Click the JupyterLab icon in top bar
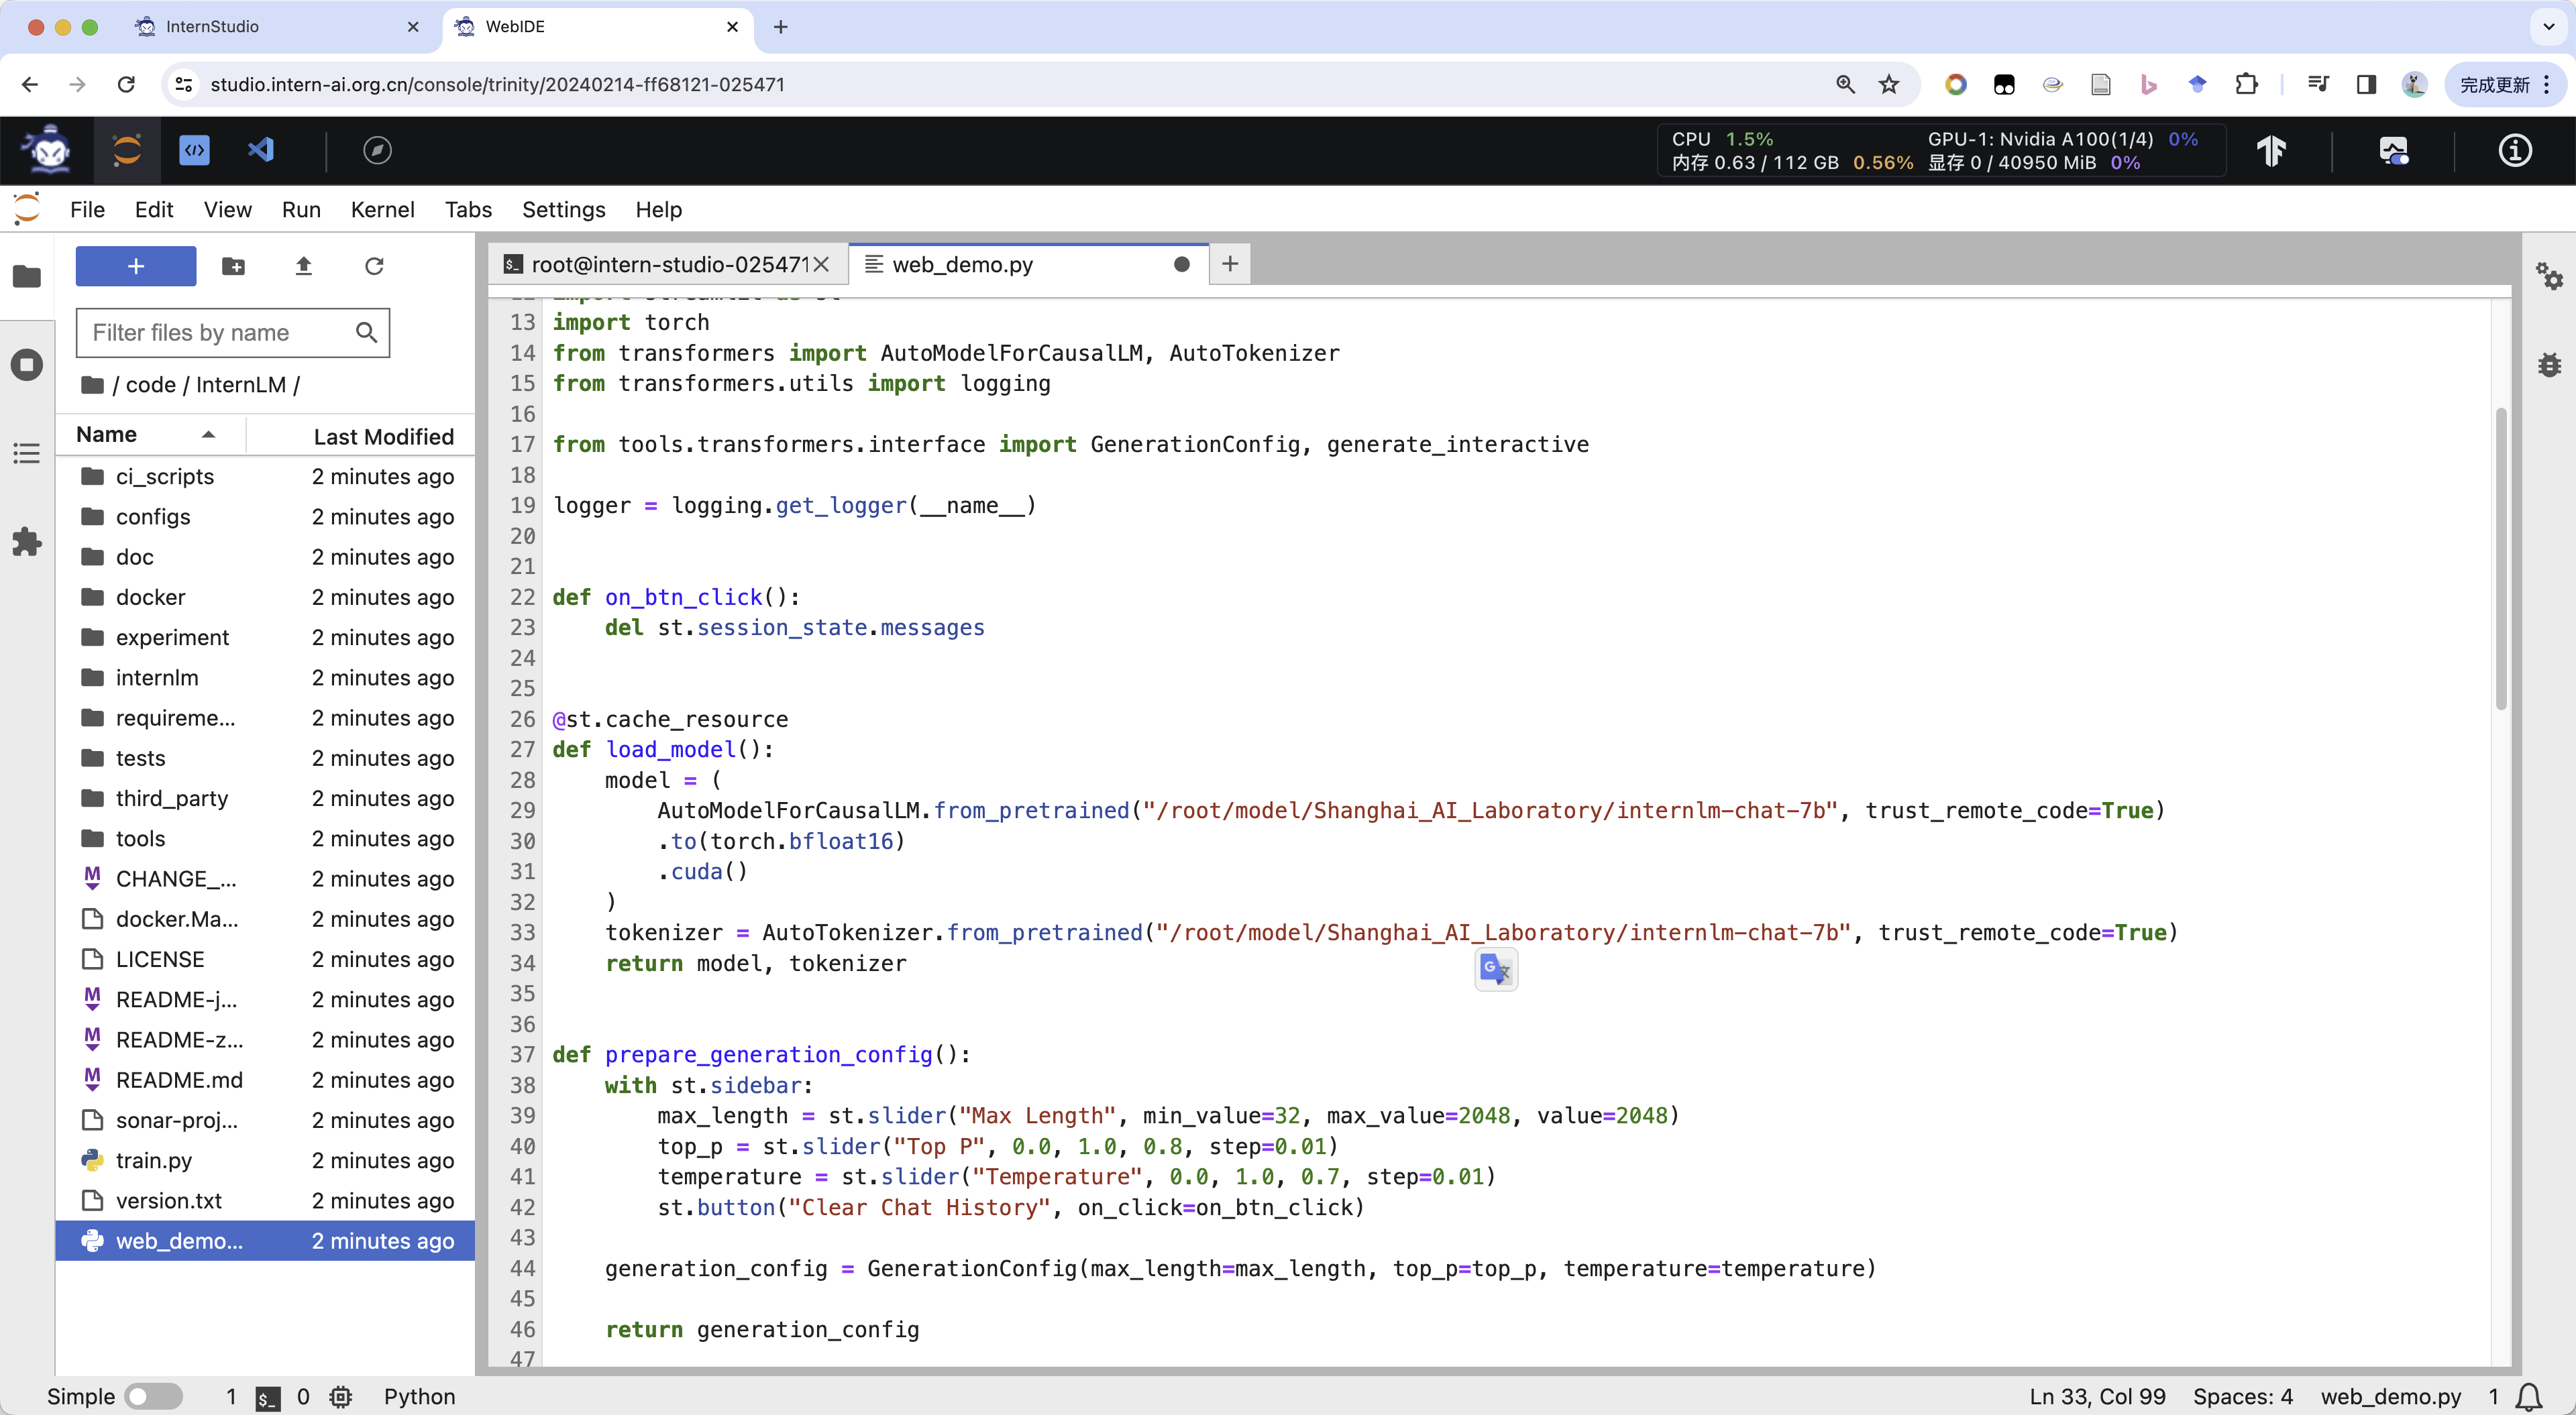This screenshot has height=1415, width=2576. click(127, 150)
